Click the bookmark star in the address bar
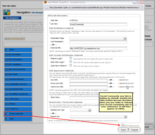This screenshot has width=155, height=135. pos(141,8)
